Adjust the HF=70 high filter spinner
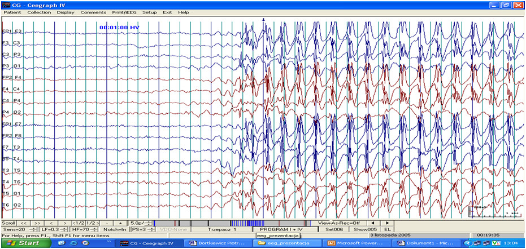This screenshot has height=249, width=526. [94, 229]
